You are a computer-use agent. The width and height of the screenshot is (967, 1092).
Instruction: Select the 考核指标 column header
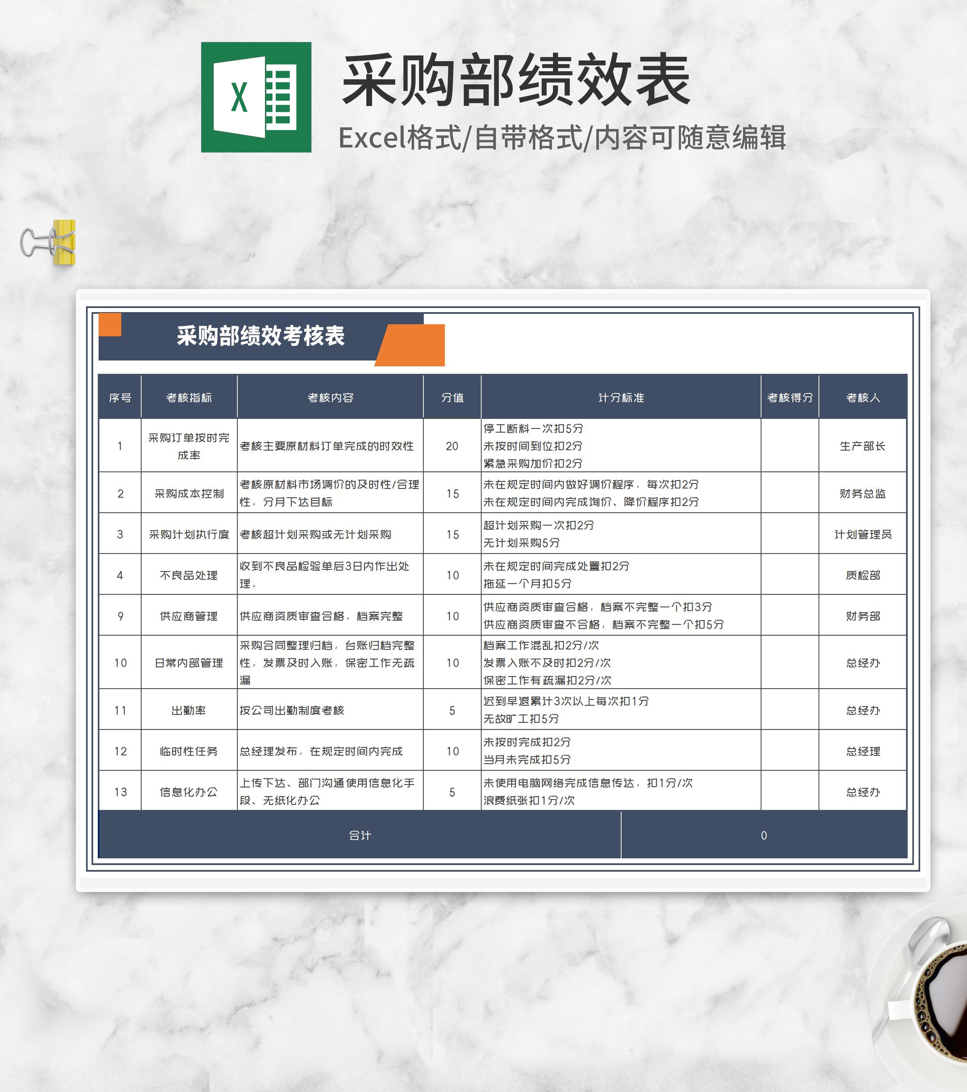[189, 397]
